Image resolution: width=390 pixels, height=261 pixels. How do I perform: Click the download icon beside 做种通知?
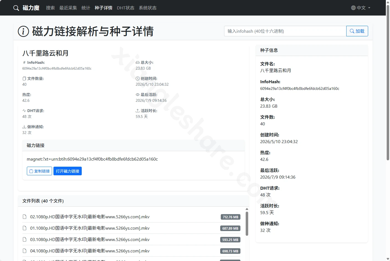[x=24, y=127]
